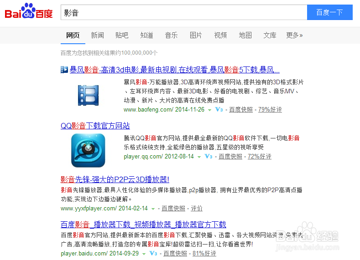
Task: Click the Baidu logo
Action: pos(29,11)
